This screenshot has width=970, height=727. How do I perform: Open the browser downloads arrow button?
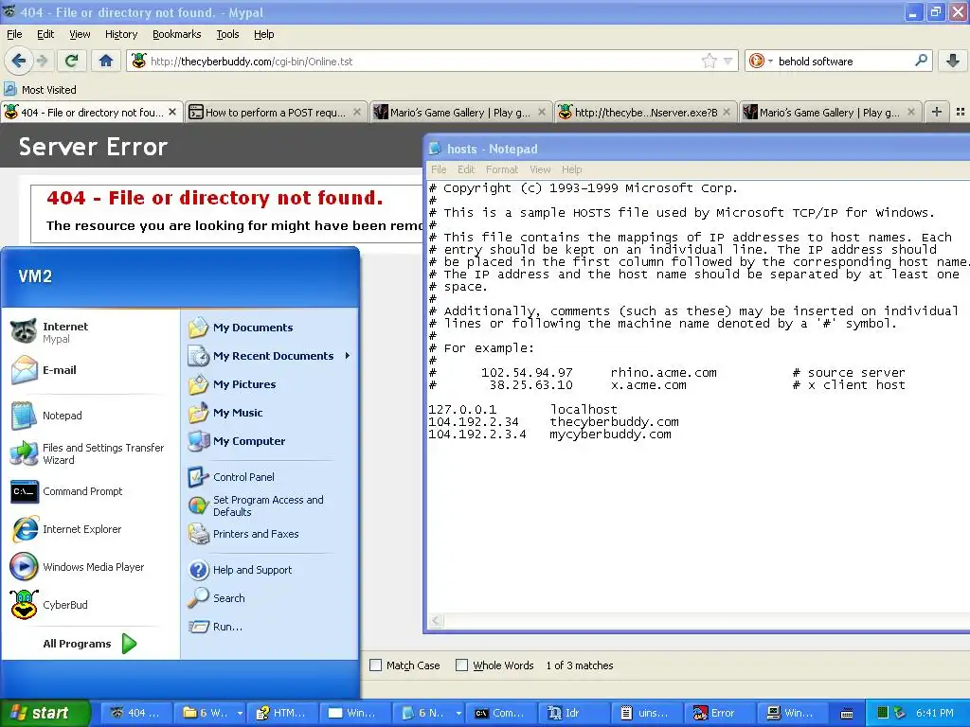coord(953,61)
